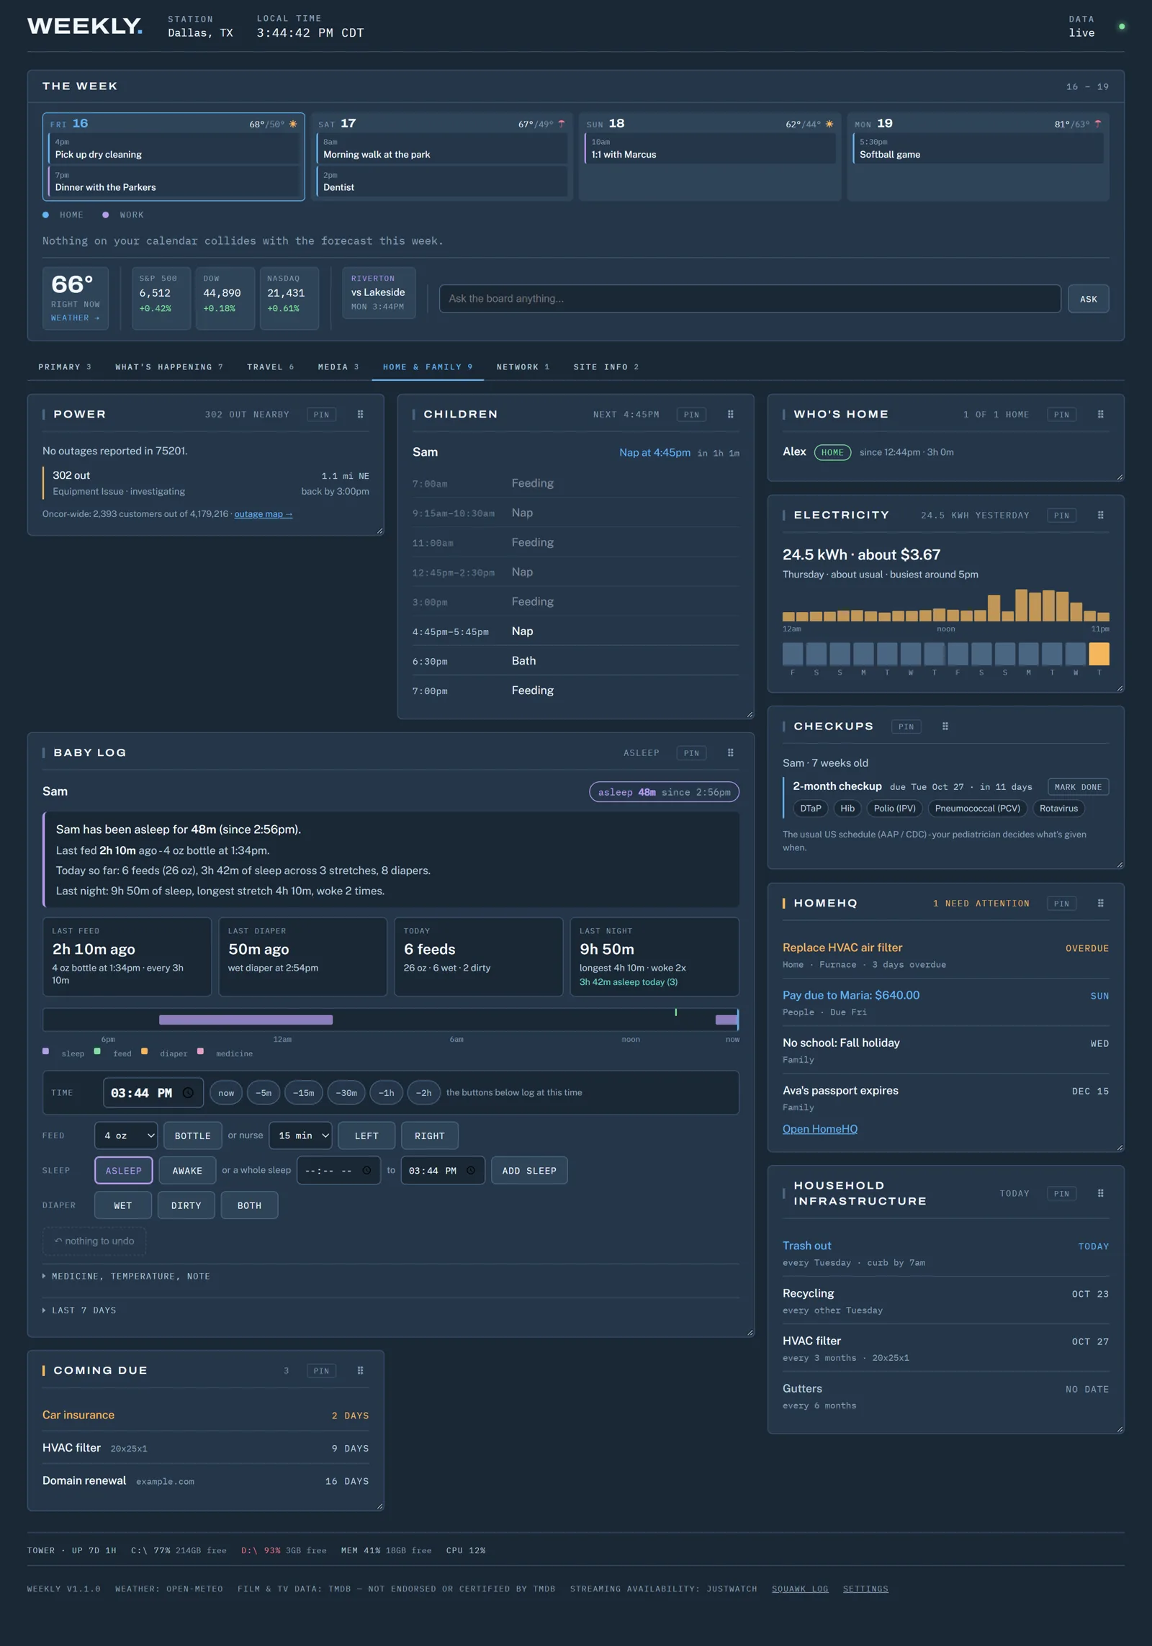Click clock icon in sleep end field
The height and width of the screenshot is (1646, 1152).
[x=471, y=1170]
